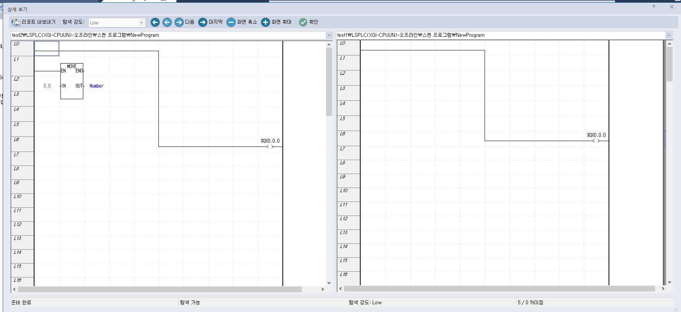Confirm with the 확인 checkmark button
Image resolution: width=681 pixels, height=312 pixels.
click(x=309, y=22)
